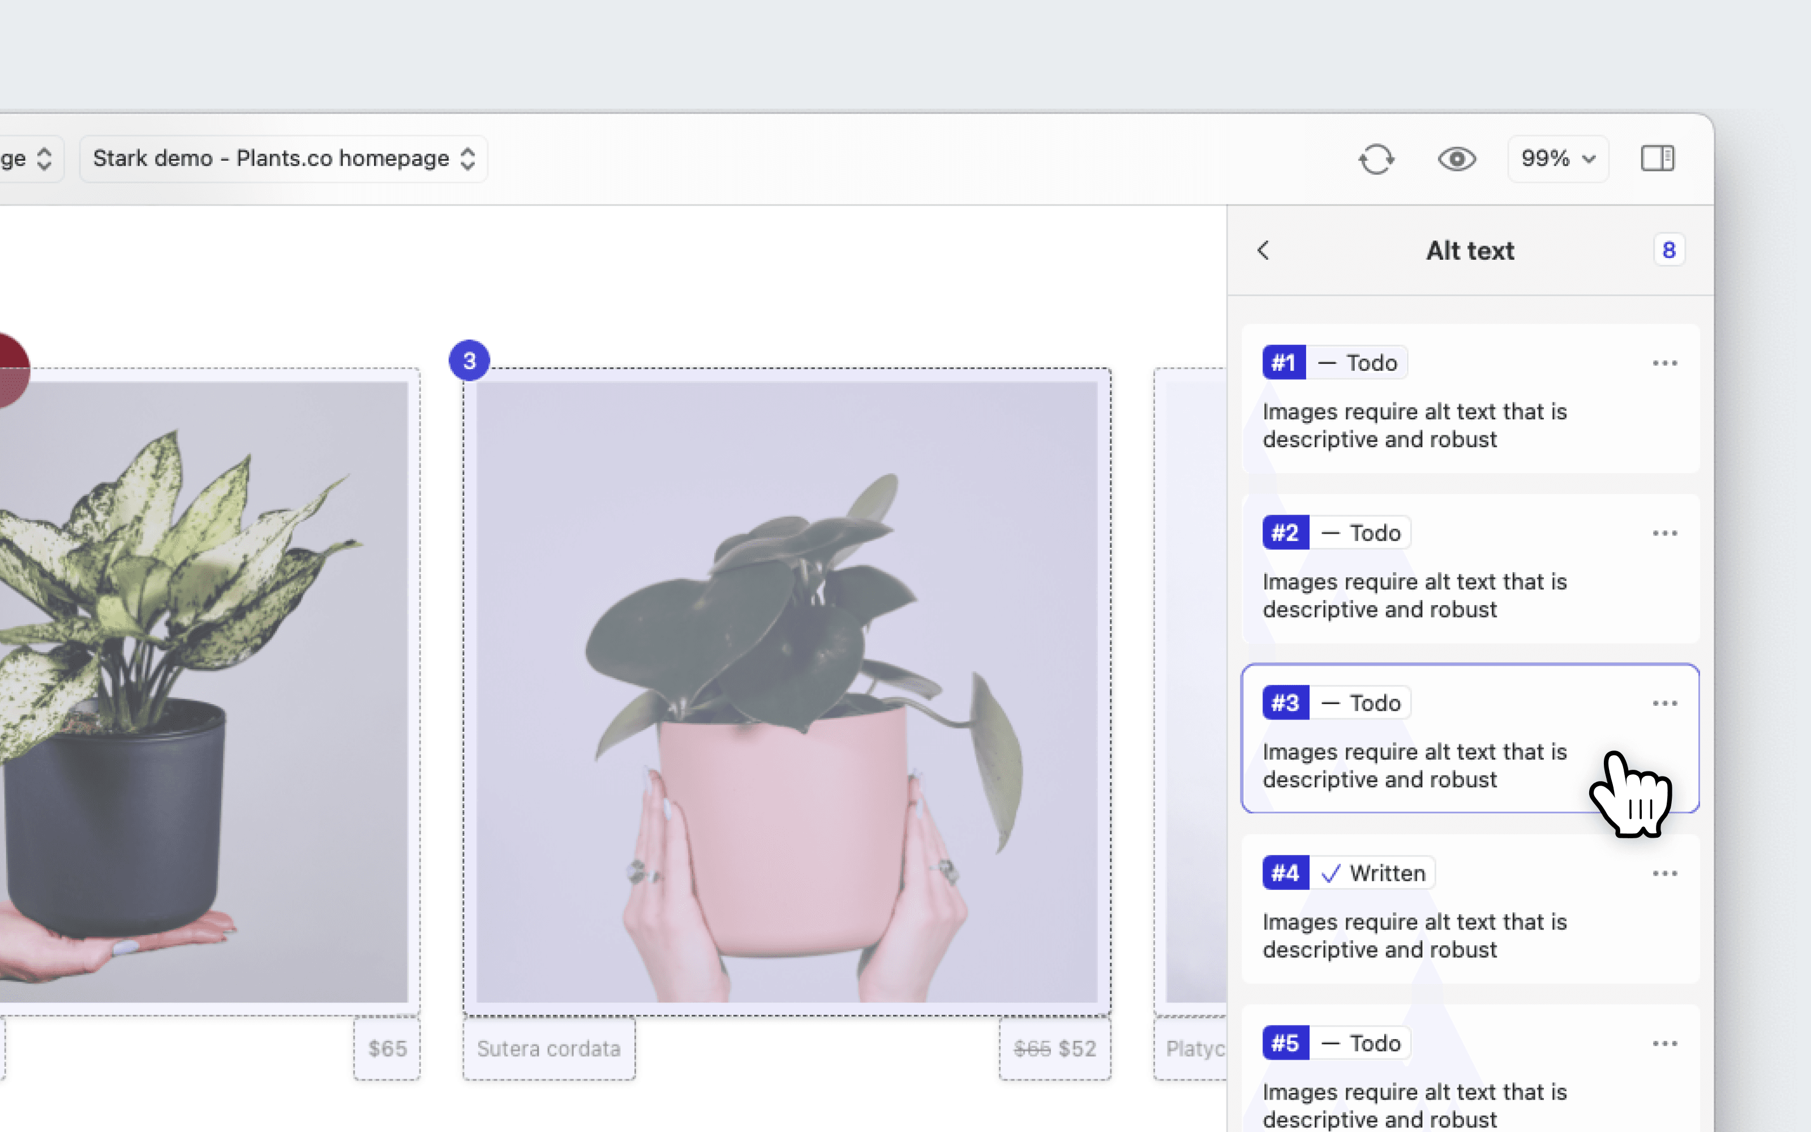Select the pink pot plant image
Viewport: 1811px width, 1132px height.
(787, 692)
